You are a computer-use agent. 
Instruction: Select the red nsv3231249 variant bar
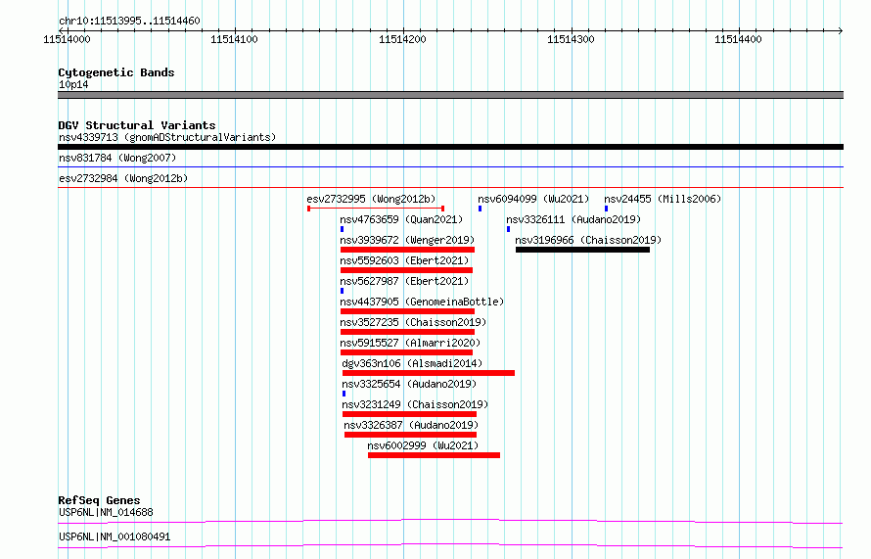point(409,414)
